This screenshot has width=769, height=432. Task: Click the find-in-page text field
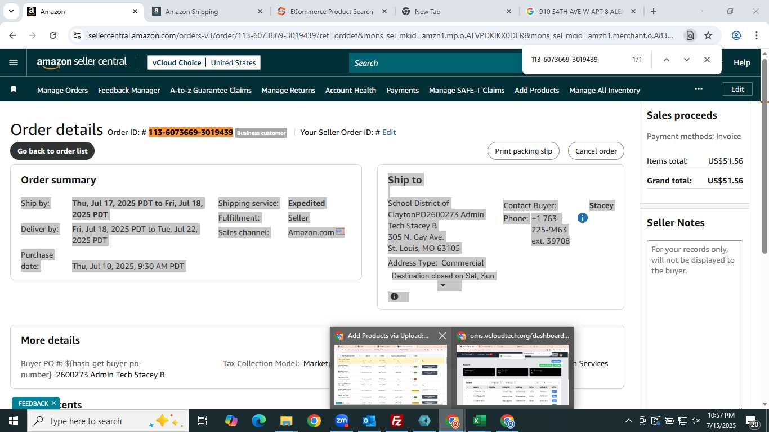point(577,60)
